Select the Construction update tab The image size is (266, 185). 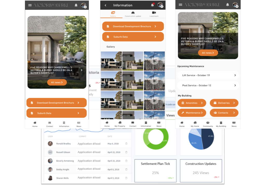(x=133, y=14)
